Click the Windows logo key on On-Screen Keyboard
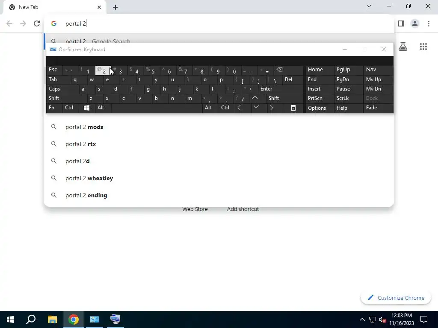Viewport: 438px width, 328px height. tap(86, 108)
